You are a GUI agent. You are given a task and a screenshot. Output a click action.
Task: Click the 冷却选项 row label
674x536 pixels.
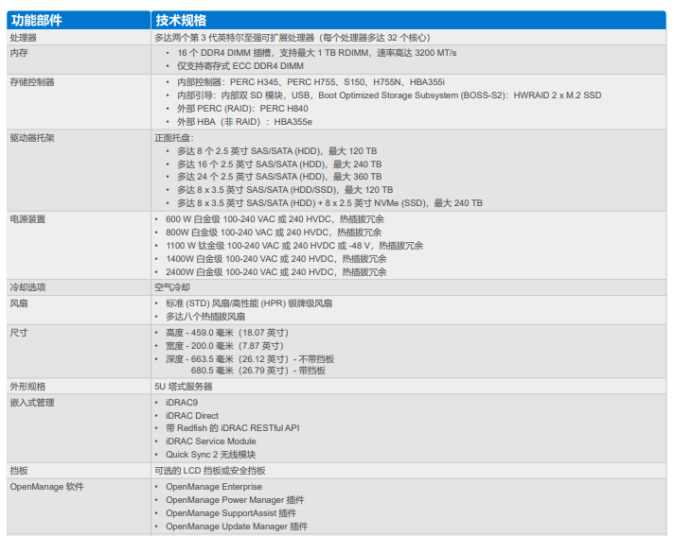point(27,286)
